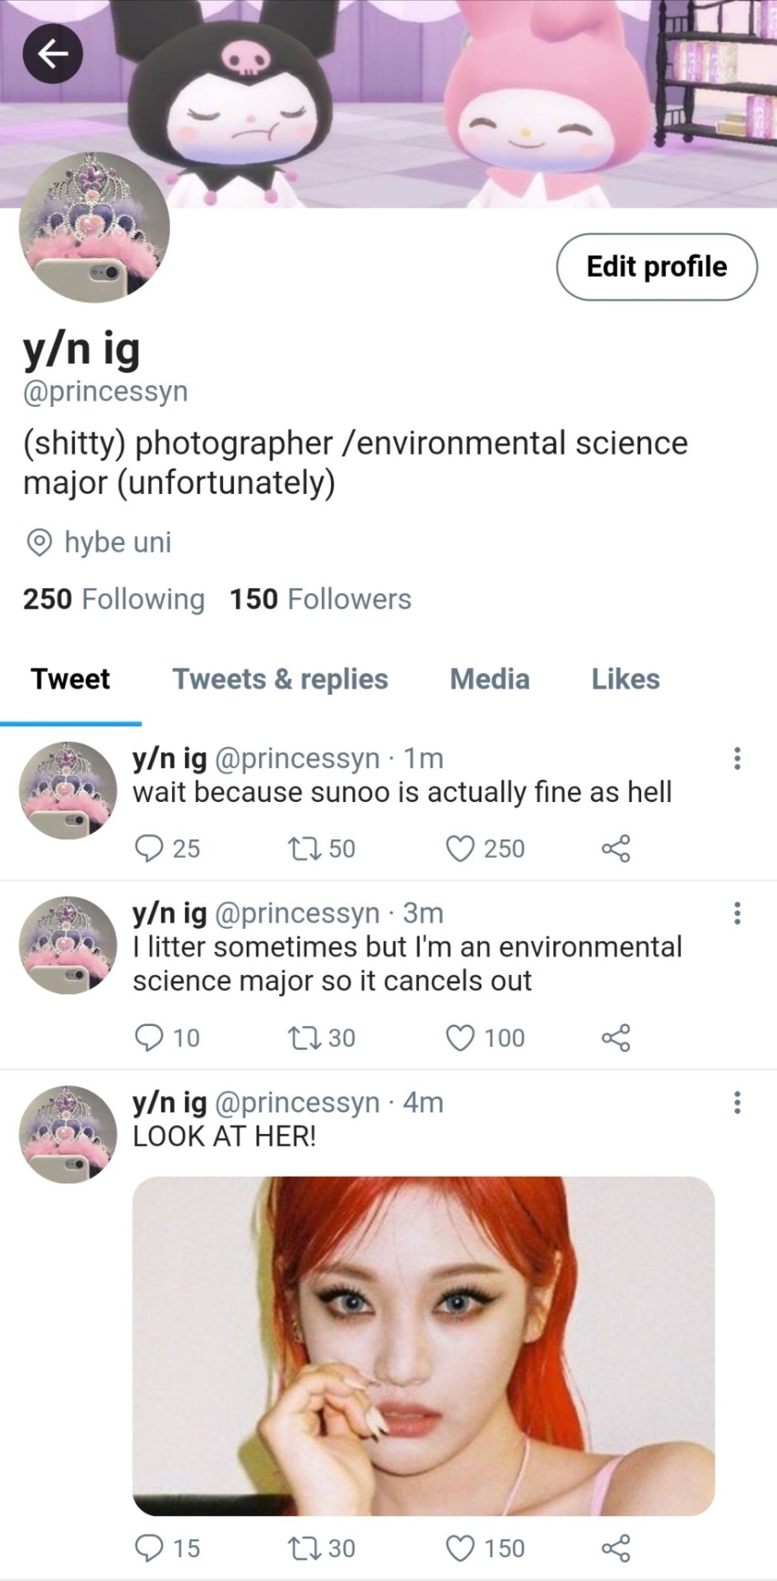Like the LOOK AT HER tweet
This screenshot has height=1581, width=777.
click(460, 1548)
